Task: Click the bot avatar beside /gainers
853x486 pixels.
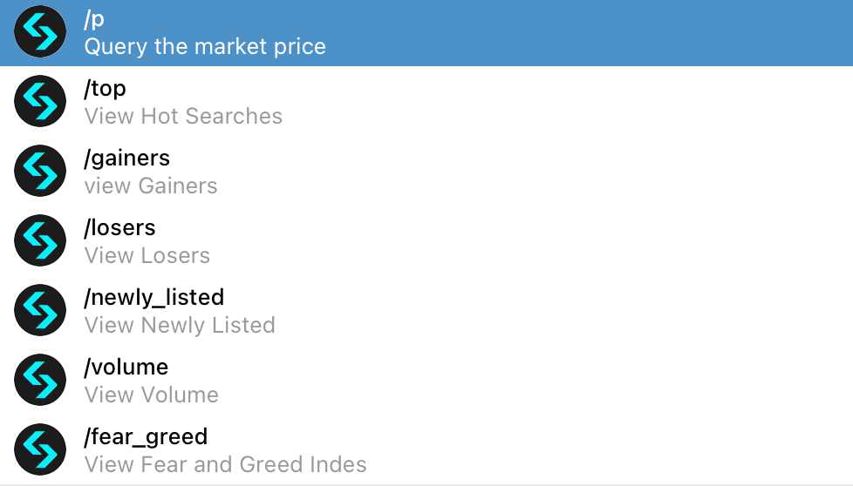Action: click(x=40, y=171)
